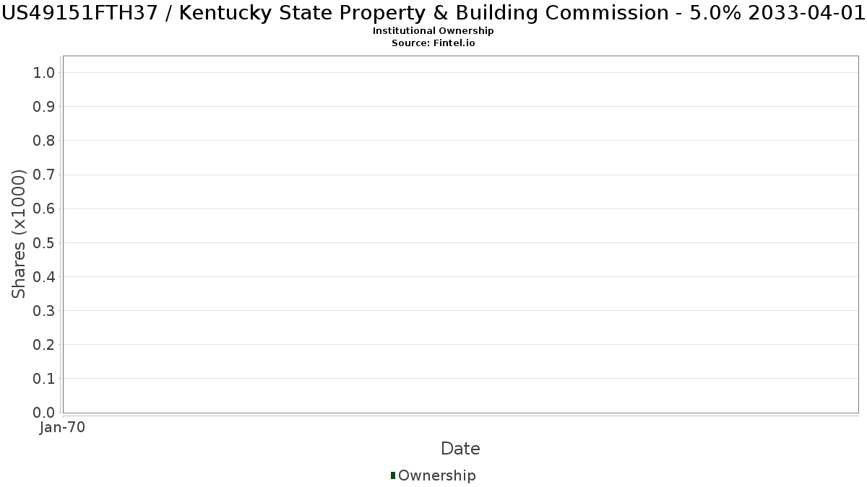The width and height of the screenshot is (867, 487).
Task: Click the 1.0 y-axis tick label
Action: pyautogui.click(x=44, y=72)
